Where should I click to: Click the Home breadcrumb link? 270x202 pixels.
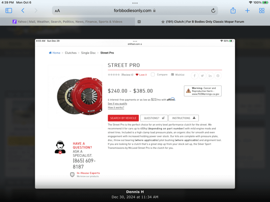coord(55,53)
